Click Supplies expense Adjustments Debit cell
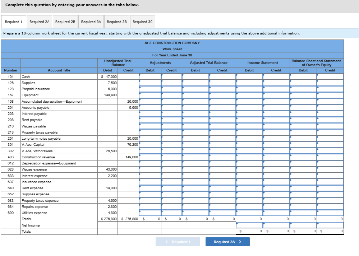 (150, 194)
